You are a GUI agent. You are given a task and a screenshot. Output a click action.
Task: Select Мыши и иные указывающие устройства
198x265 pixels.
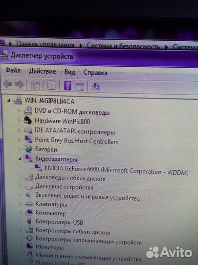point(88,257)
